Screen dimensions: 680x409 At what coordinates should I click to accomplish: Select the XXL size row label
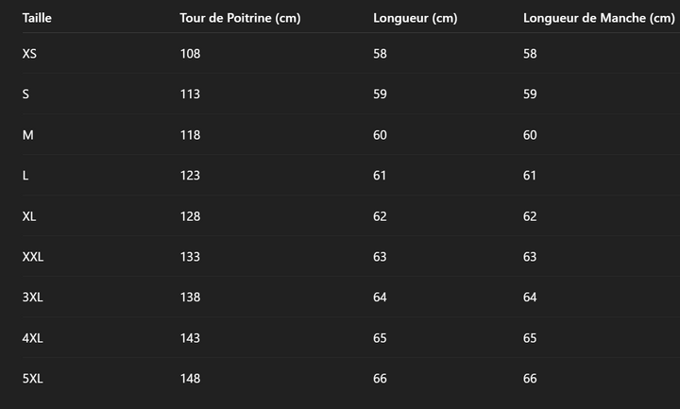[33, 257]
